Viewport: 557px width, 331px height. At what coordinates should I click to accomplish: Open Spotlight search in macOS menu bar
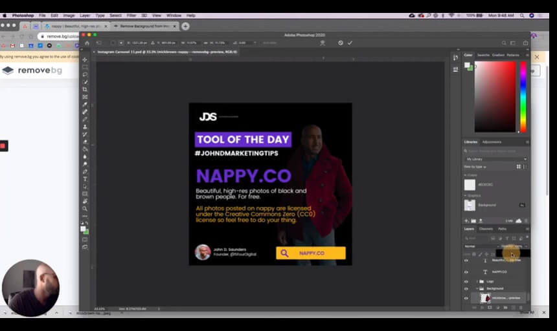coord(522,16)
